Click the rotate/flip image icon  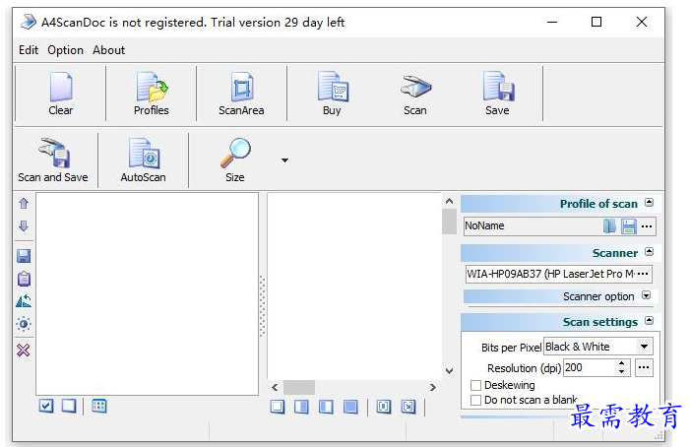pos(24,301)
